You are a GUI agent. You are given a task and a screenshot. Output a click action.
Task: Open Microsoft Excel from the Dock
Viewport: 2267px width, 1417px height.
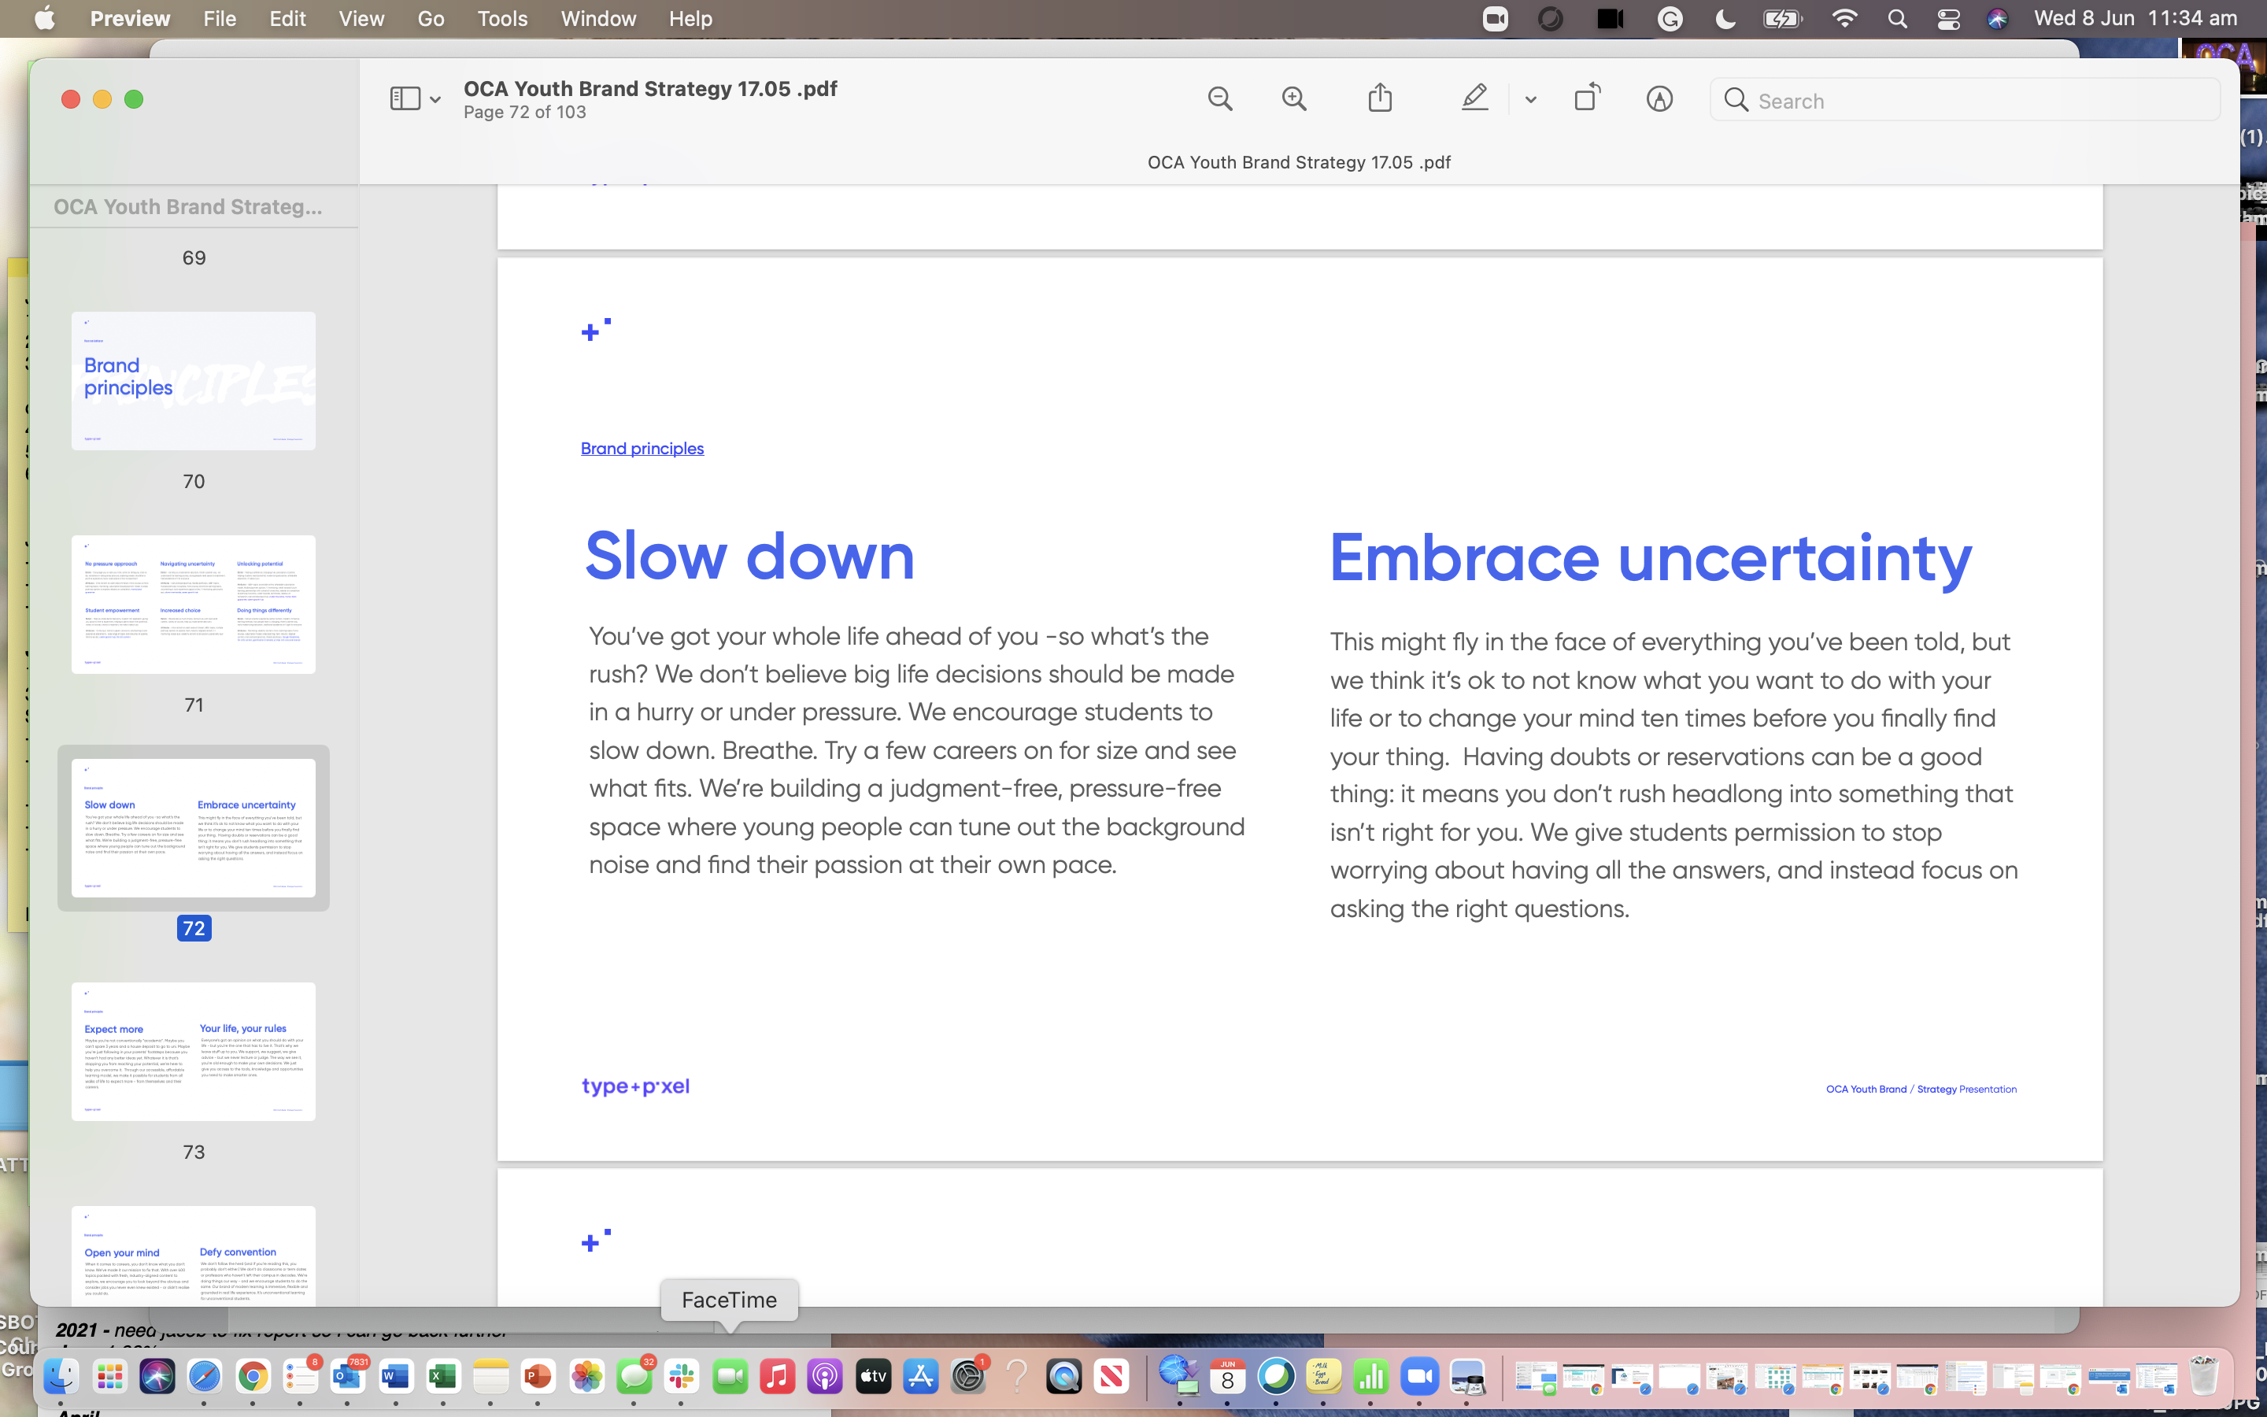click(x=443, y=1376)
